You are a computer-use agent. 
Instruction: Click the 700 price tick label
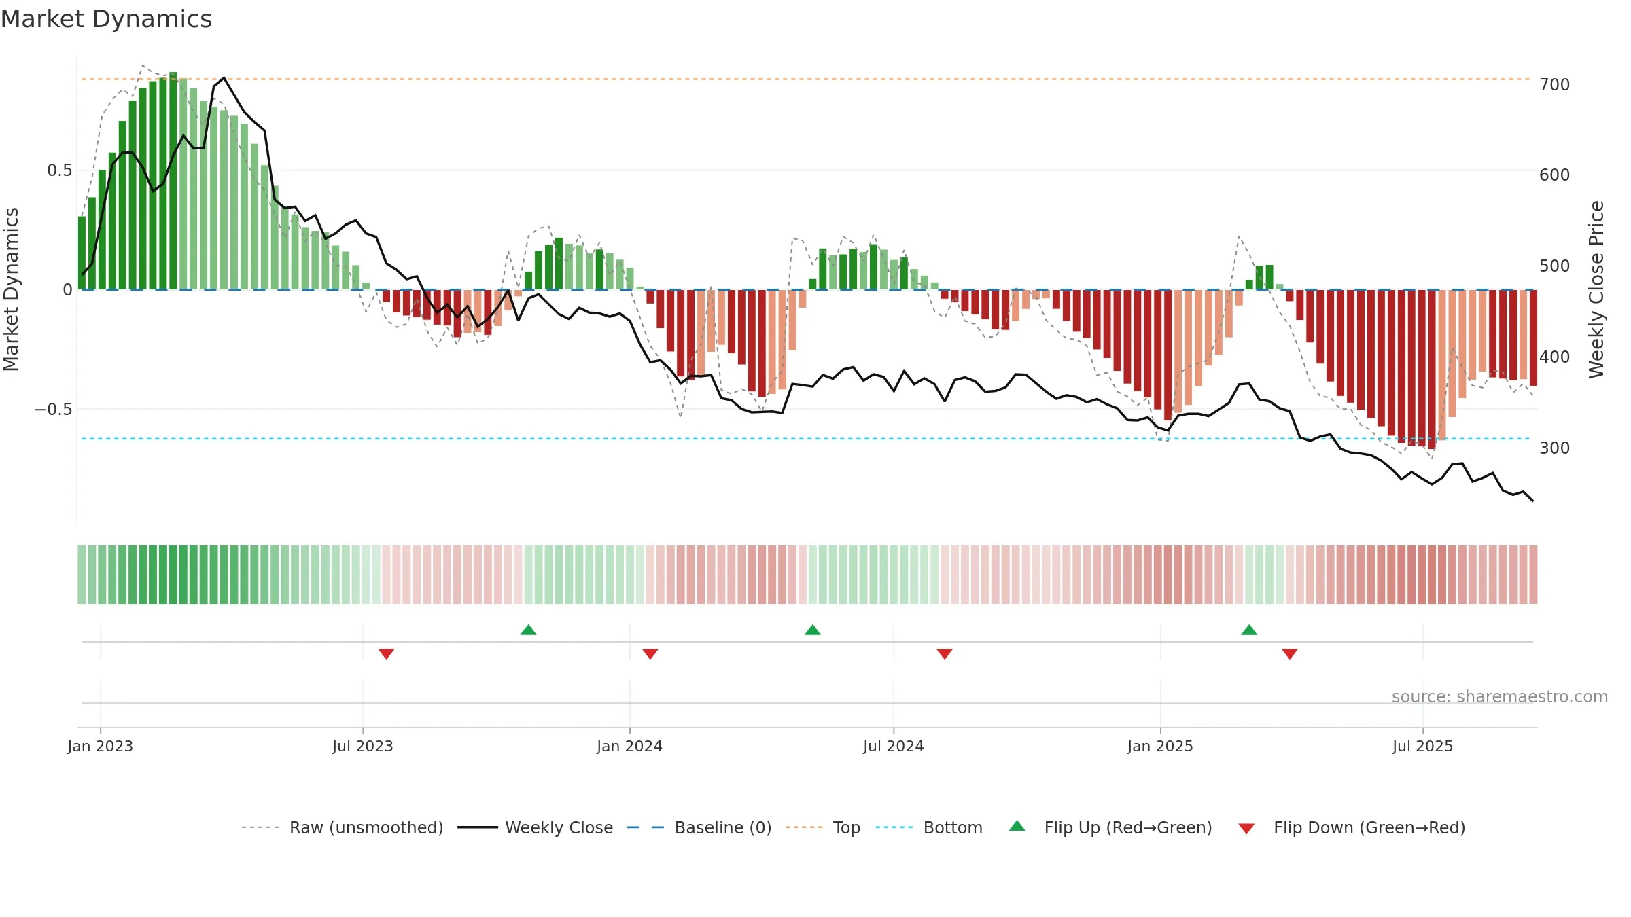[x=1555, y=85]
